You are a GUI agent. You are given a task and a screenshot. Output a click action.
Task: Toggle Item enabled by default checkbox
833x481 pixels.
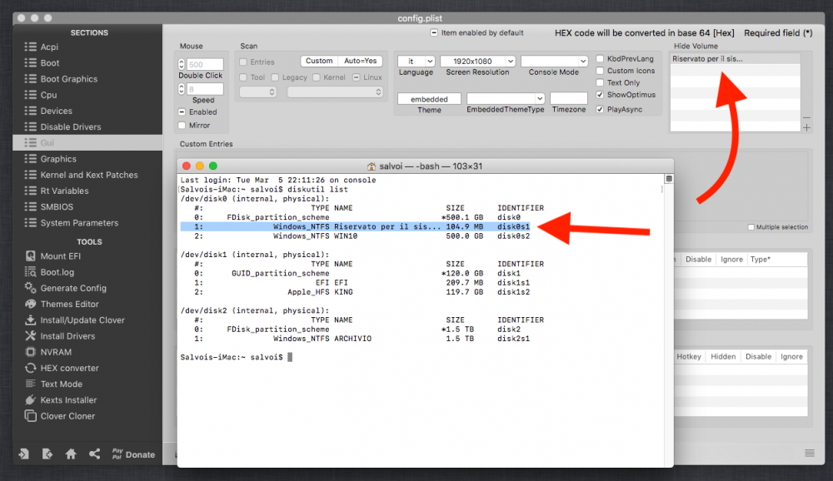coord(434,32)
